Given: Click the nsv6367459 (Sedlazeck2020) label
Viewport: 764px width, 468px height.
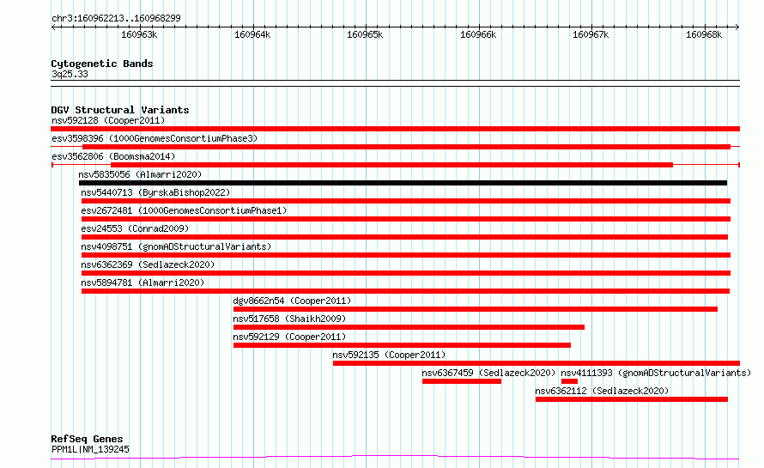Looking at the screenshot, I should tap(488, 373).
